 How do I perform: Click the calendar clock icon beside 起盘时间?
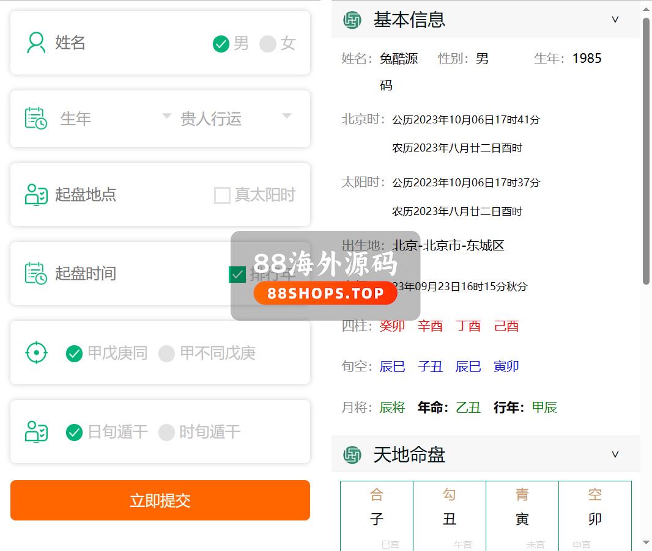click(x=36, y=273)
